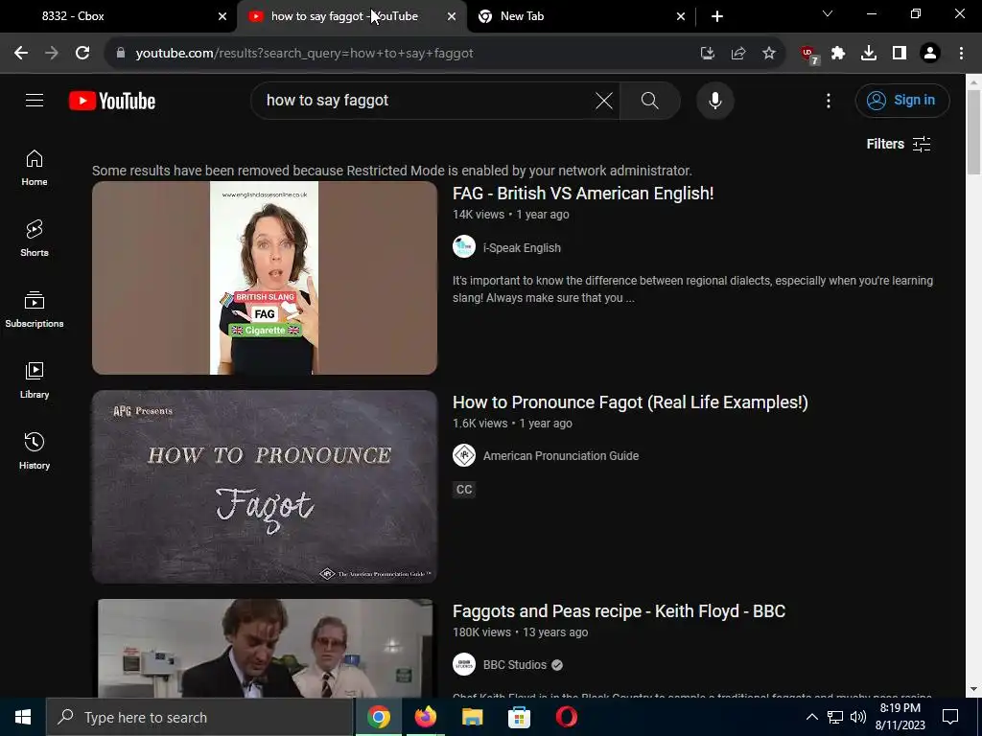Viewport: 982px width, 736px height.
Task: Open the YouTube hamburger guide menu
Action: pos(35,100)
